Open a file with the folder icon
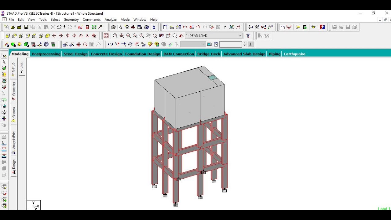The width and height of the screenshot is (391, 220). click(x=13, y=27)
